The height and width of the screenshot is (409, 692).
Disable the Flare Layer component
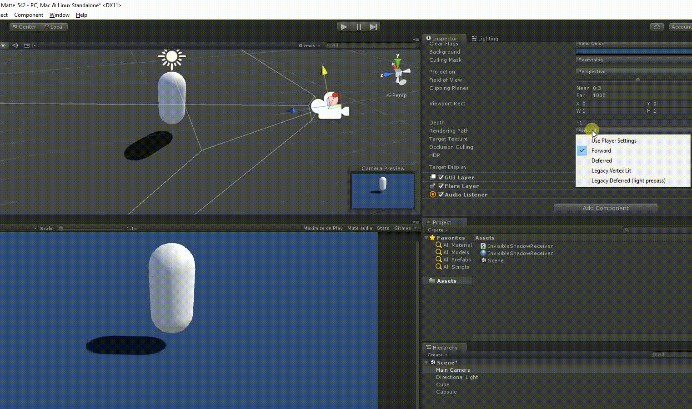441,186
